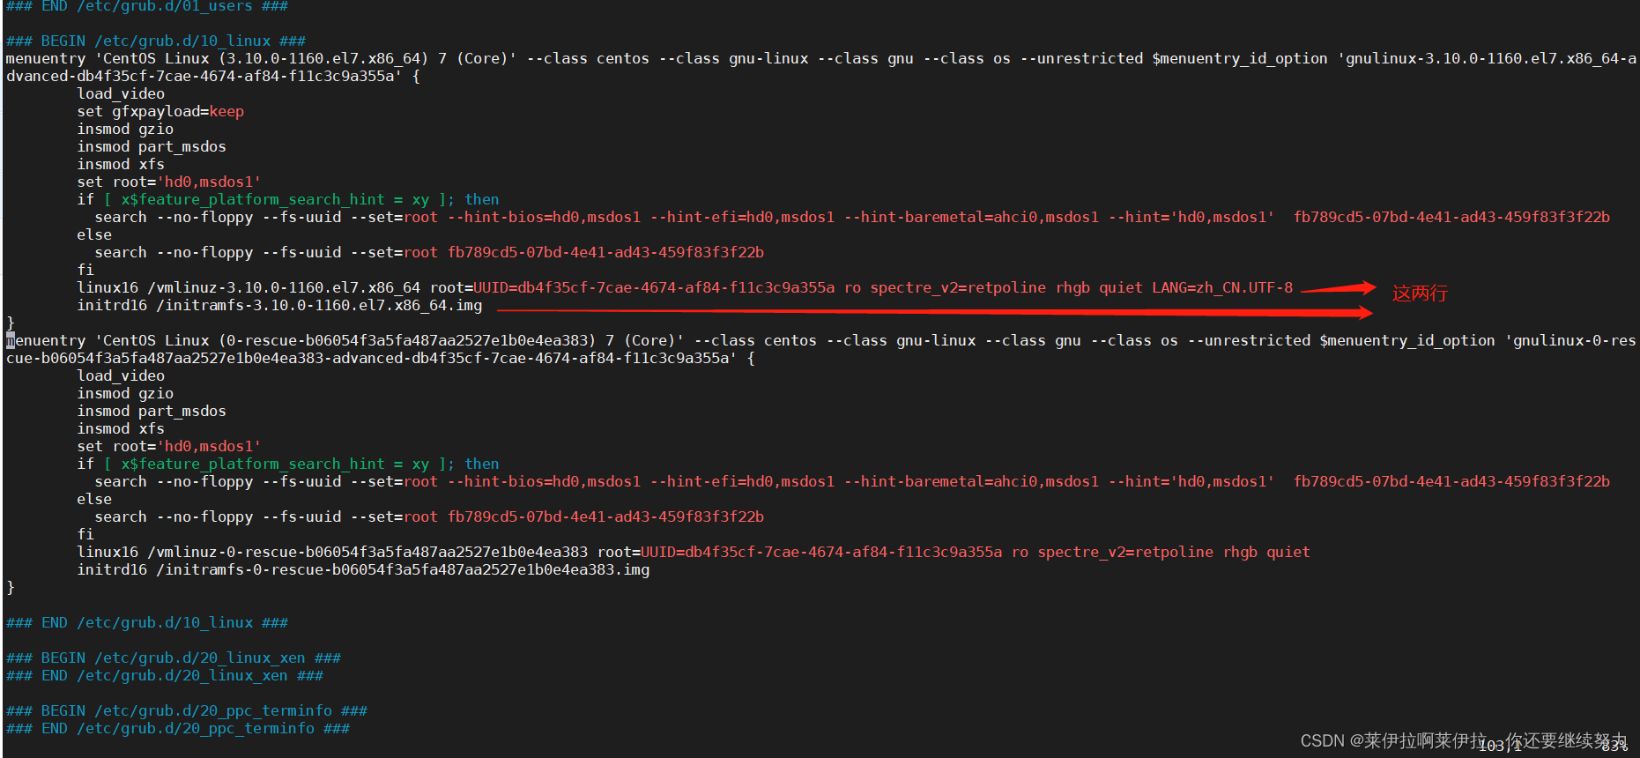
Task: Click the '### BEGIN /etc/grub.d/10_linux ###' comment line
Action: coord(156,41)
